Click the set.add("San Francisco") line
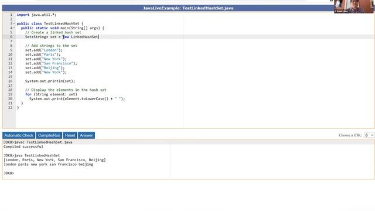The height and width of the screenshot is (211, 375). click(51, 63)
